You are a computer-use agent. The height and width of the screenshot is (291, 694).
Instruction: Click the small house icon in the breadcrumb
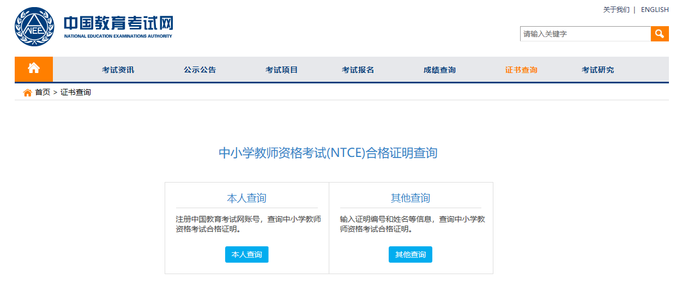(27, 93)
